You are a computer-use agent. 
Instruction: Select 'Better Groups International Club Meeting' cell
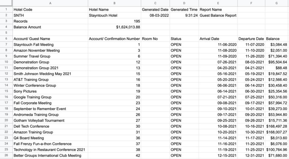pos(50,156)
